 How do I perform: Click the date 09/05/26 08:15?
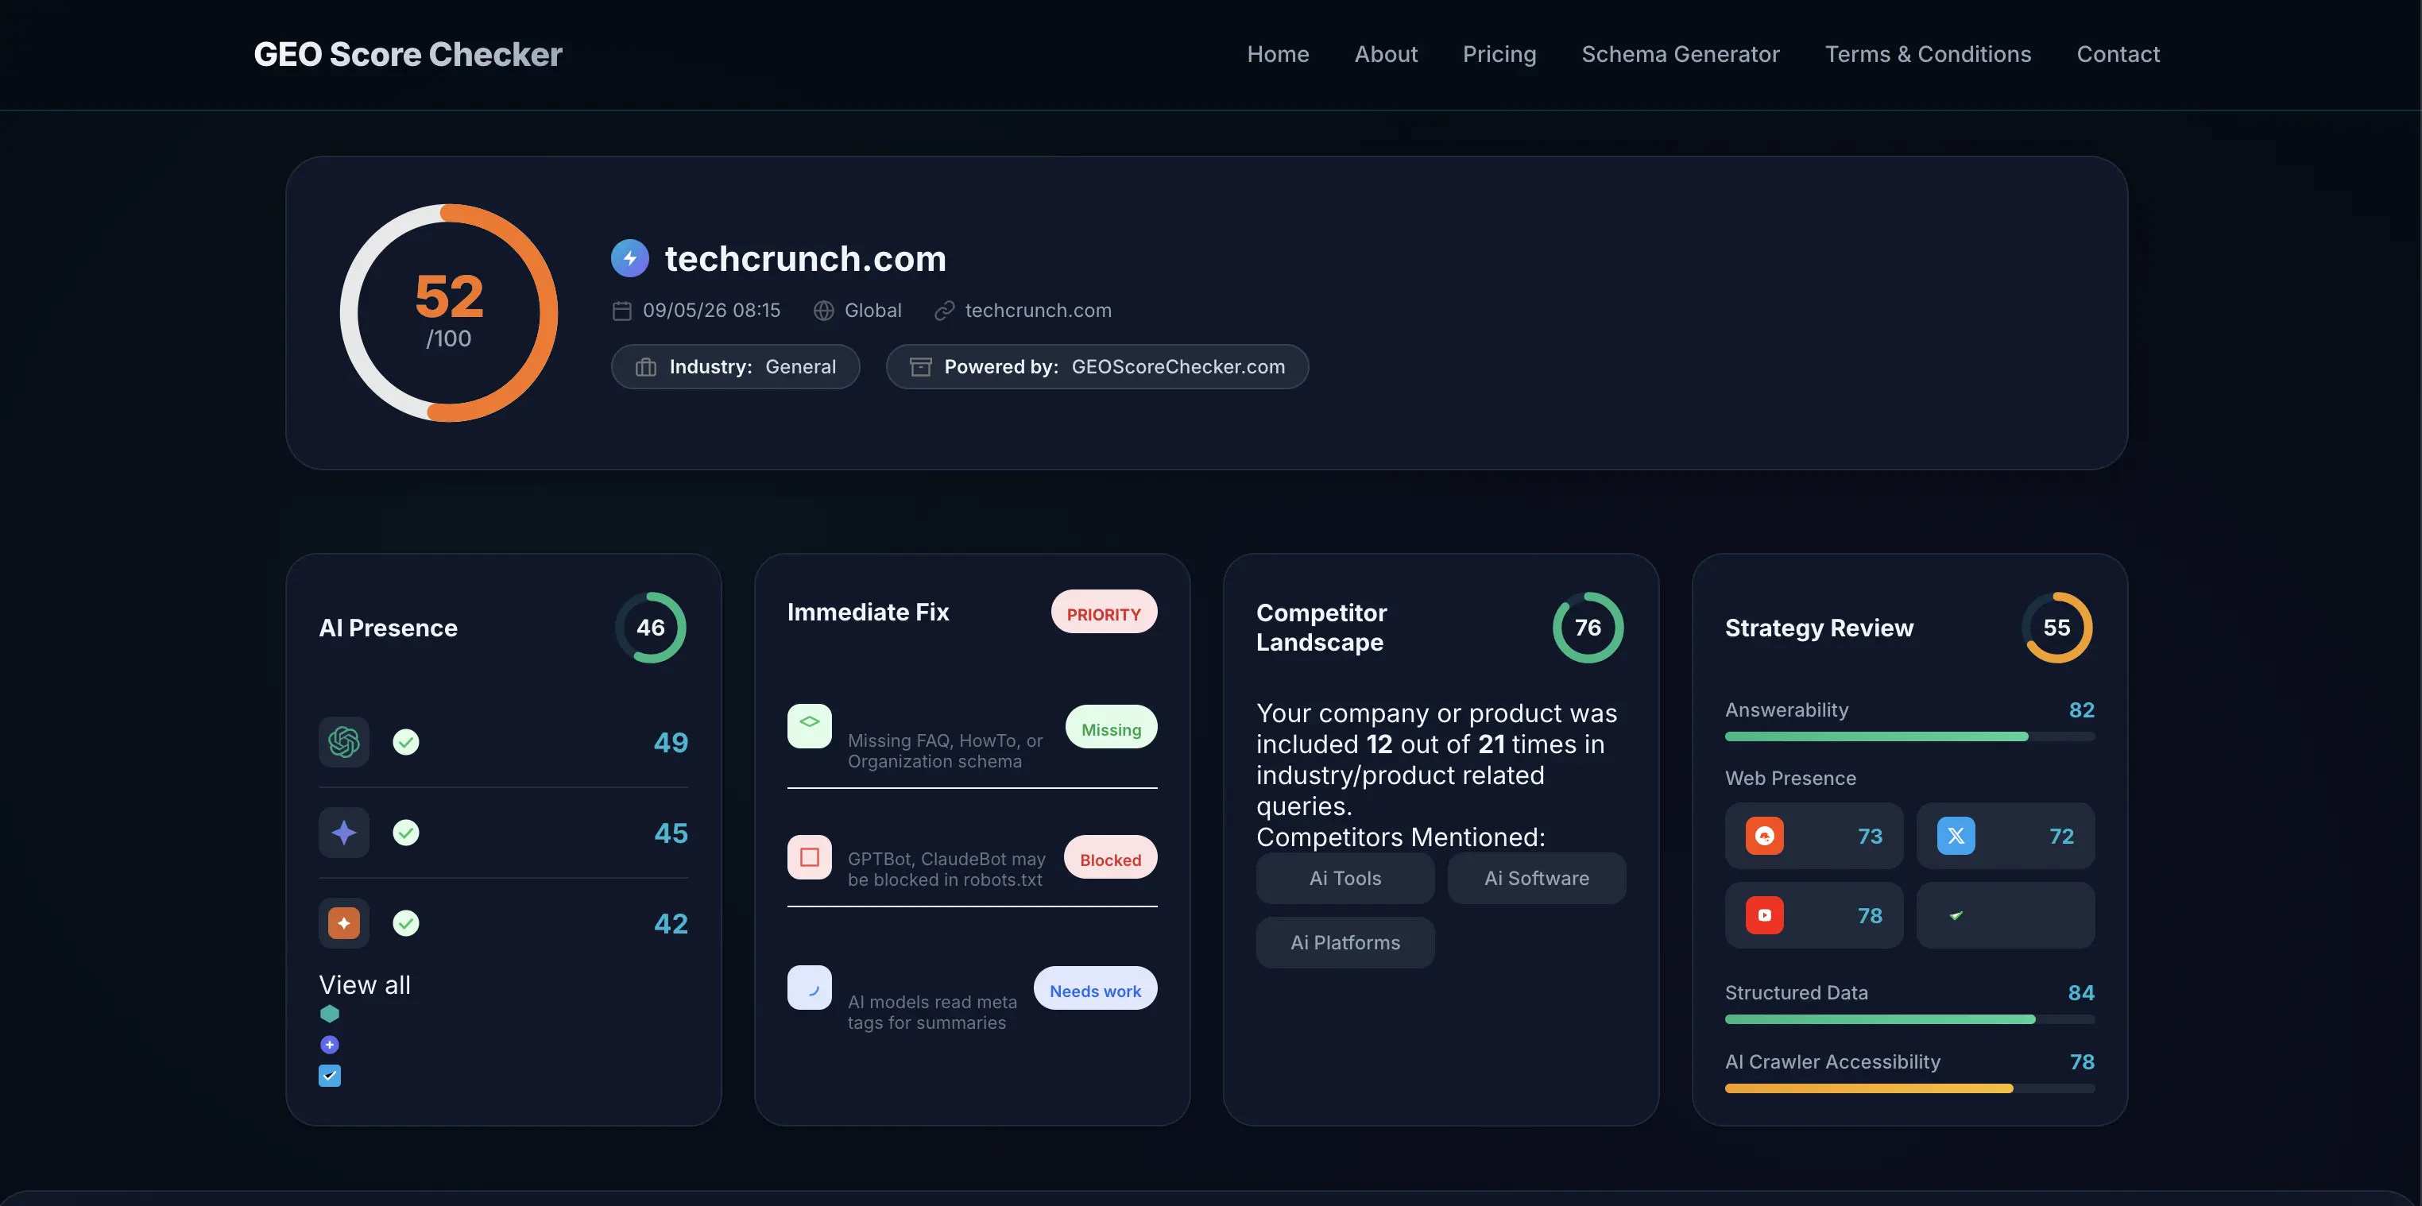(x=712, y=311)
